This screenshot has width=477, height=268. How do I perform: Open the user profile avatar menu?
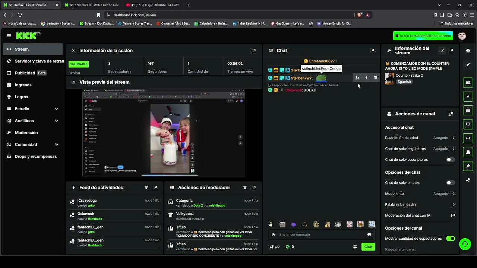click(x=462, y=36)
